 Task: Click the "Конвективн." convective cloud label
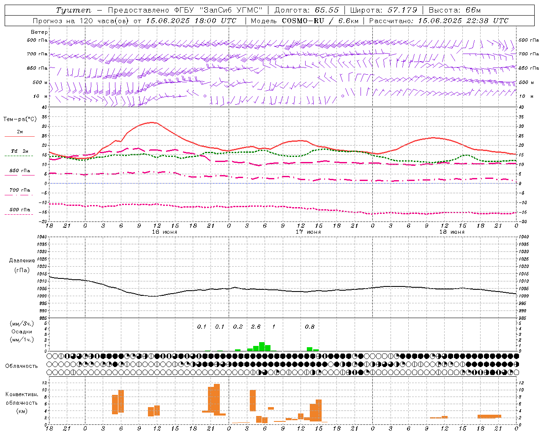pos(22,394)
